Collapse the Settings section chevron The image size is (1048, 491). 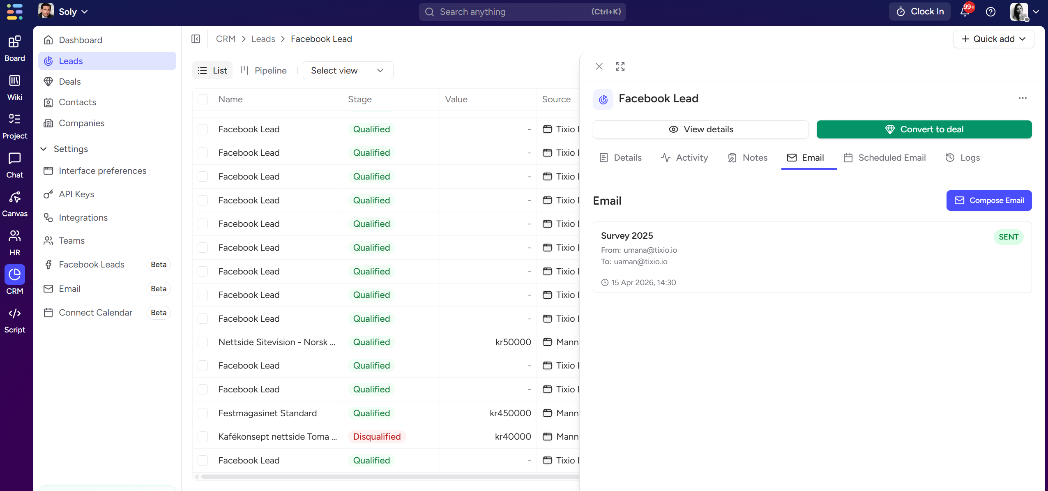coord(44,149)
